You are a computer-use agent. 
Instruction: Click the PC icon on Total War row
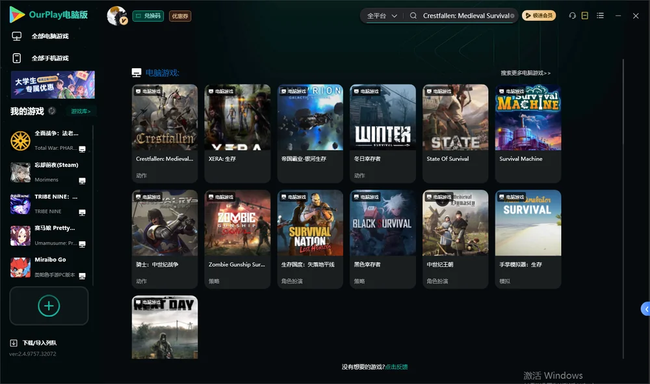[x=82, y=149]
